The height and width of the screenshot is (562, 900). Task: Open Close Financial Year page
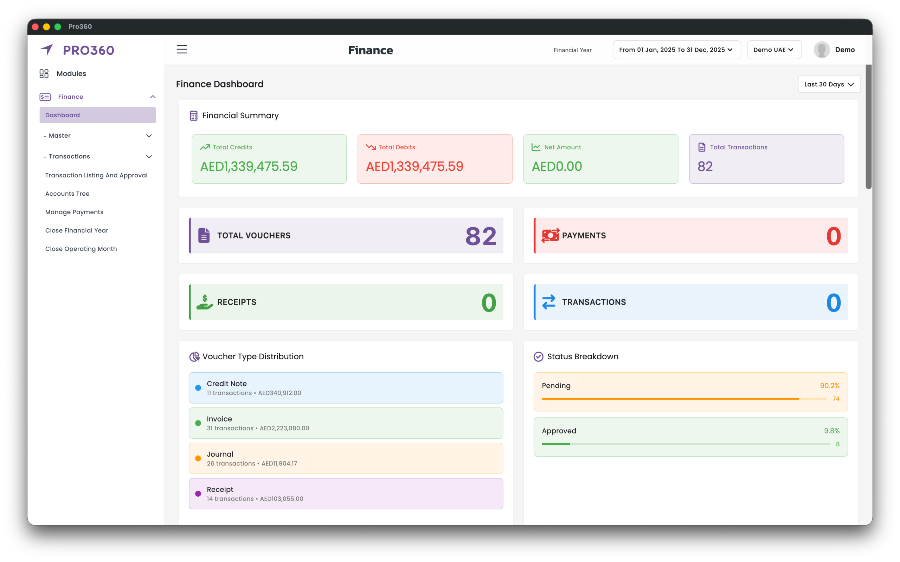point(77,230)
